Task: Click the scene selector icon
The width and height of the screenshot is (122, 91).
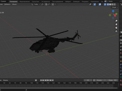Action: coord(106,1)
